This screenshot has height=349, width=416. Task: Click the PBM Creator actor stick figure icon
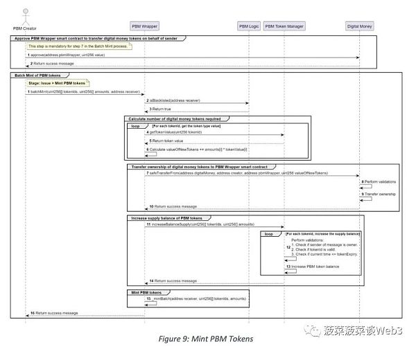click(27, 15)
